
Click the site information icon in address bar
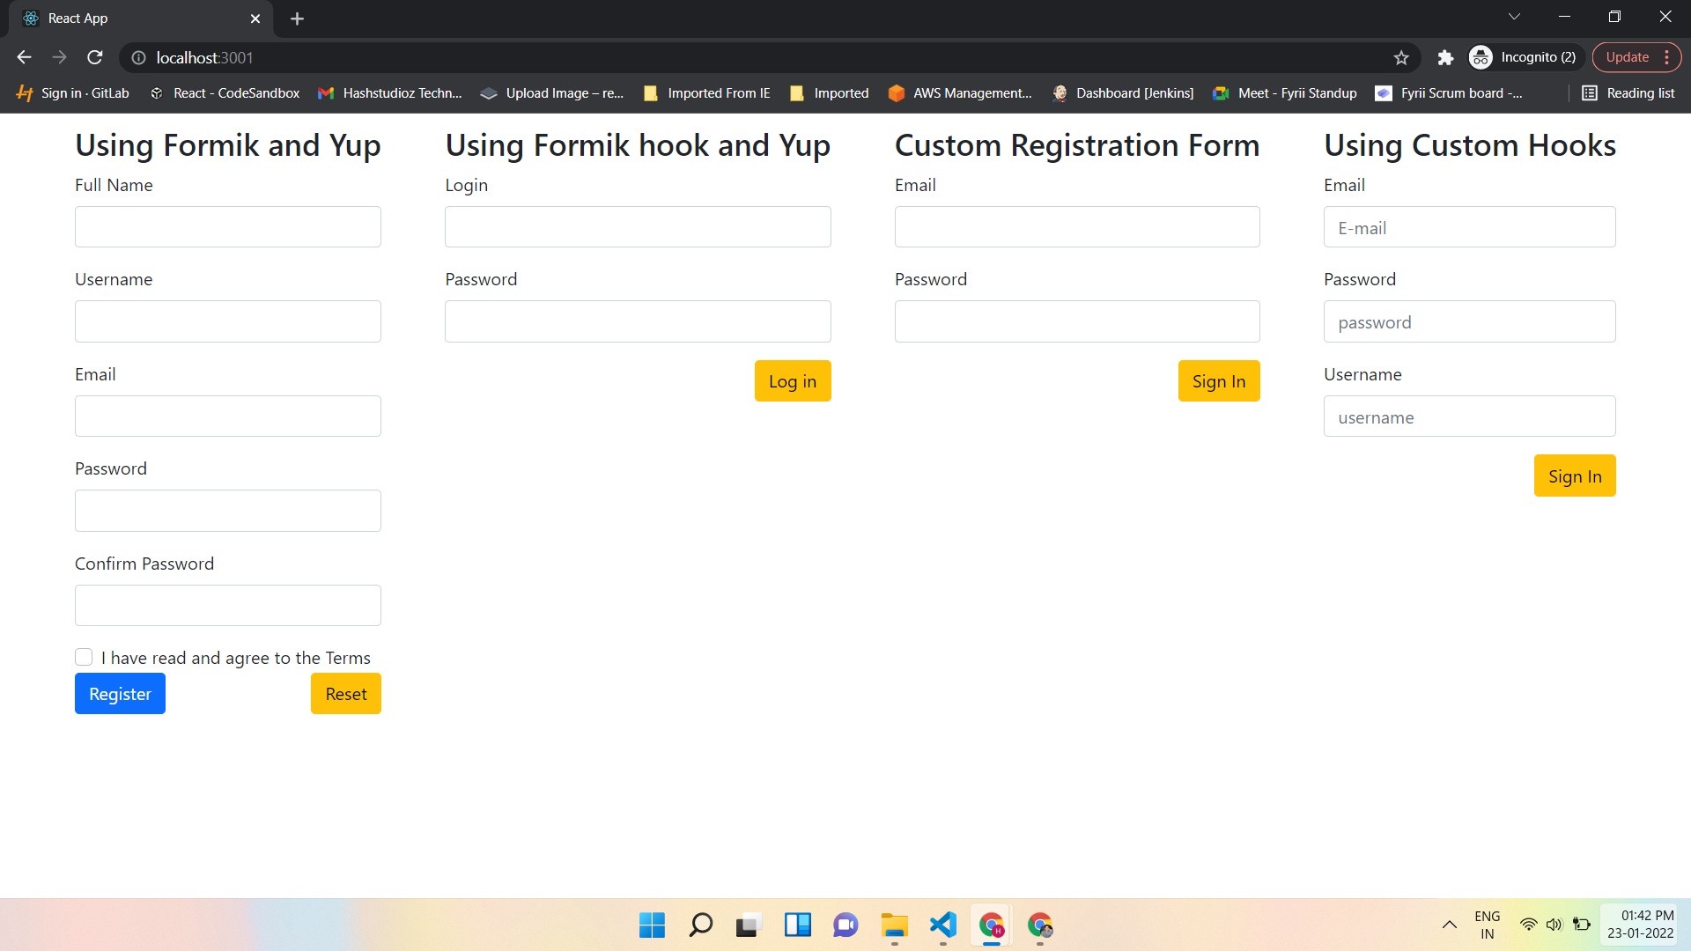138,58
